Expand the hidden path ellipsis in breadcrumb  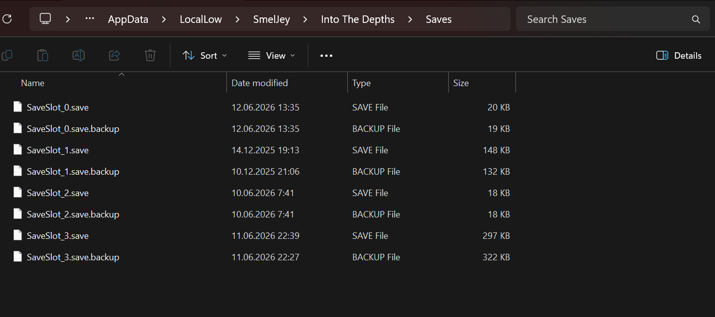coord(90,19)
